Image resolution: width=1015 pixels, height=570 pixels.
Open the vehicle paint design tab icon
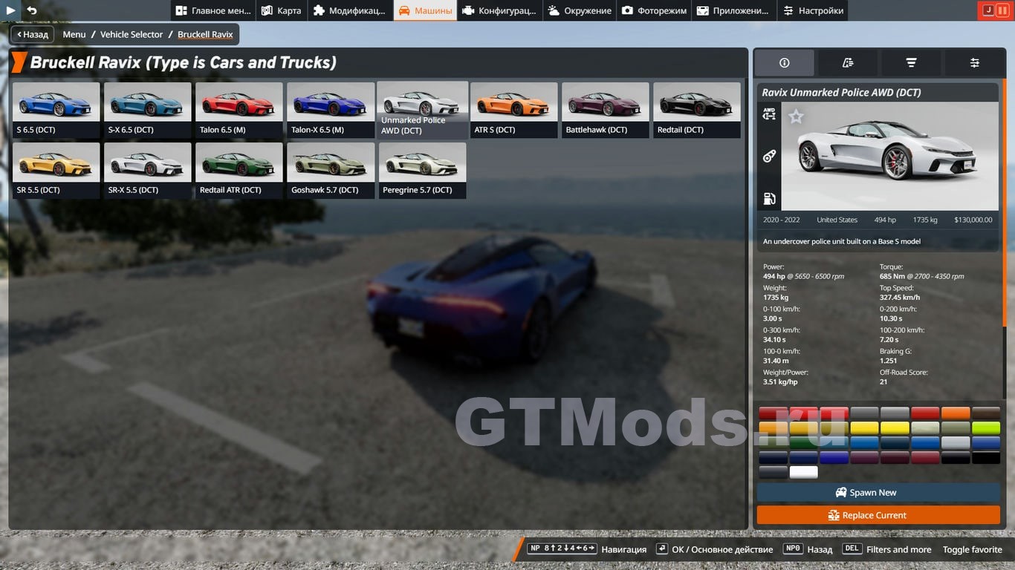[x=848, y=63]
